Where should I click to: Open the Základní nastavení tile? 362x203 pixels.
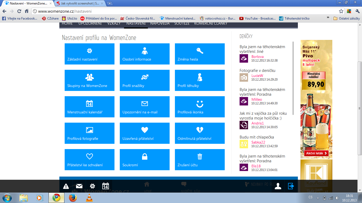[x=90, y=54]
